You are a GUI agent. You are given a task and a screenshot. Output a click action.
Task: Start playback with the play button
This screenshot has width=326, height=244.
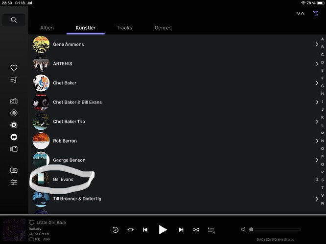[163, 230]
